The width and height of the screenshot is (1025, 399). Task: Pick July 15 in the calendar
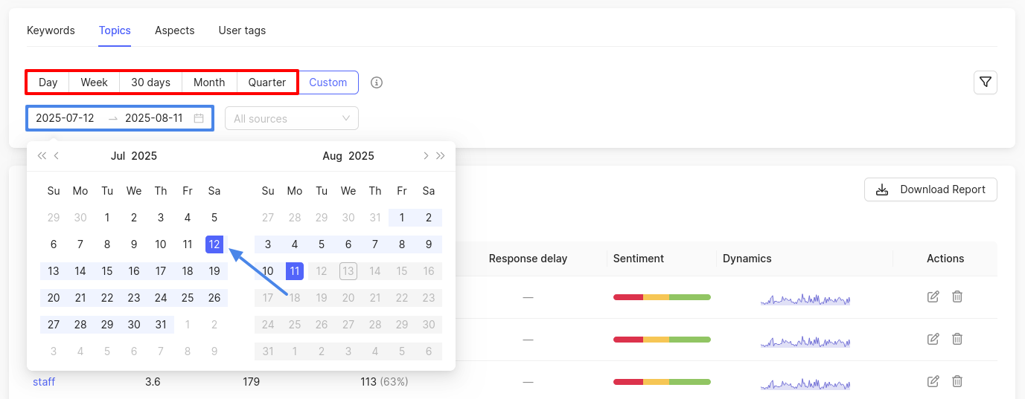click(x=107, y=271)
